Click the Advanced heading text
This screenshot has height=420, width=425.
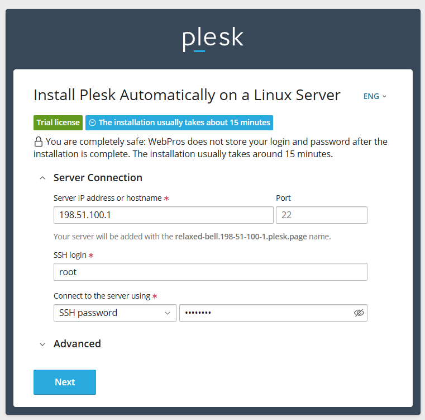tap(77, 344)
